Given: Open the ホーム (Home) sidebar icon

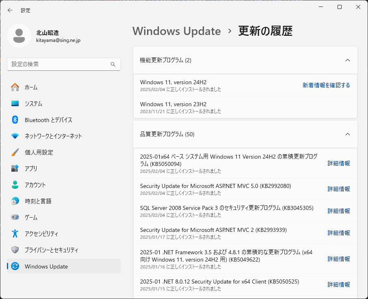Looking at the screenshot, I should [15, 87].
